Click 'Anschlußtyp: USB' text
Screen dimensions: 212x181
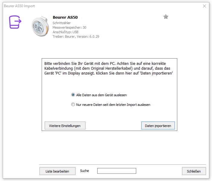pos(66,32)
